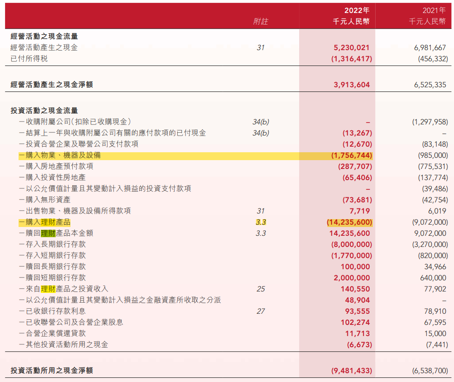Click the 結算上一年與收購附屬公司 row label
The width and height of the screenshot is (454, 382).
113,133
